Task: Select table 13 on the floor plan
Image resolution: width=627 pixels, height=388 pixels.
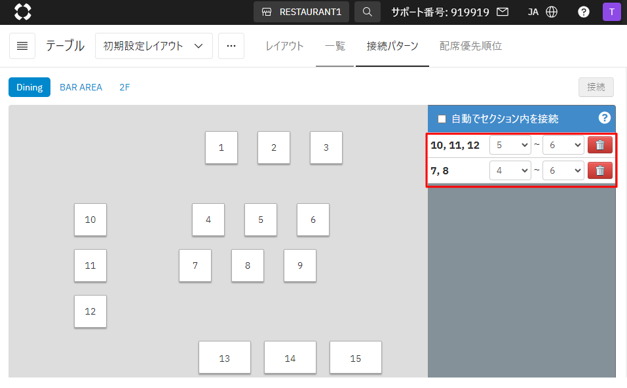Action: (224, 357)
